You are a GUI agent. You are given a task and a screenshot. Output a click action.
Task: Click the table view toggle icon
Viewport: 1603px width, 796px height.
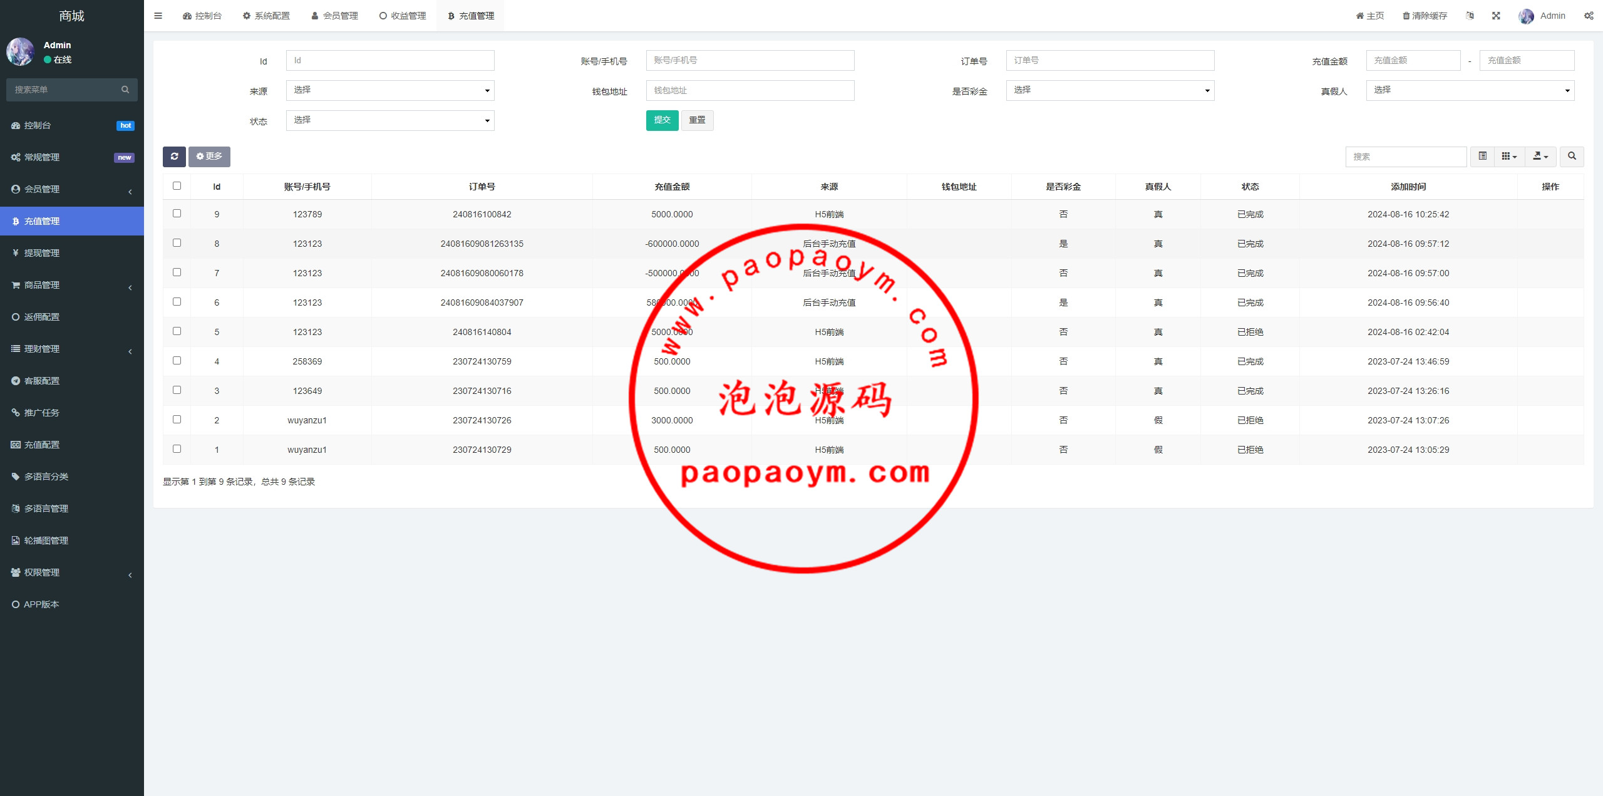1482,157
